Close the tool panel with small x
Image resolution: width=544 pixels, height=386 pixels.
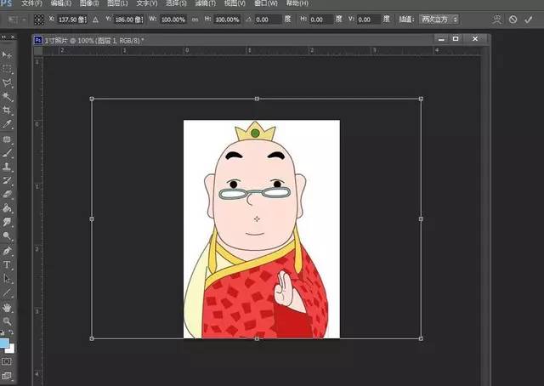pos(13,37)
